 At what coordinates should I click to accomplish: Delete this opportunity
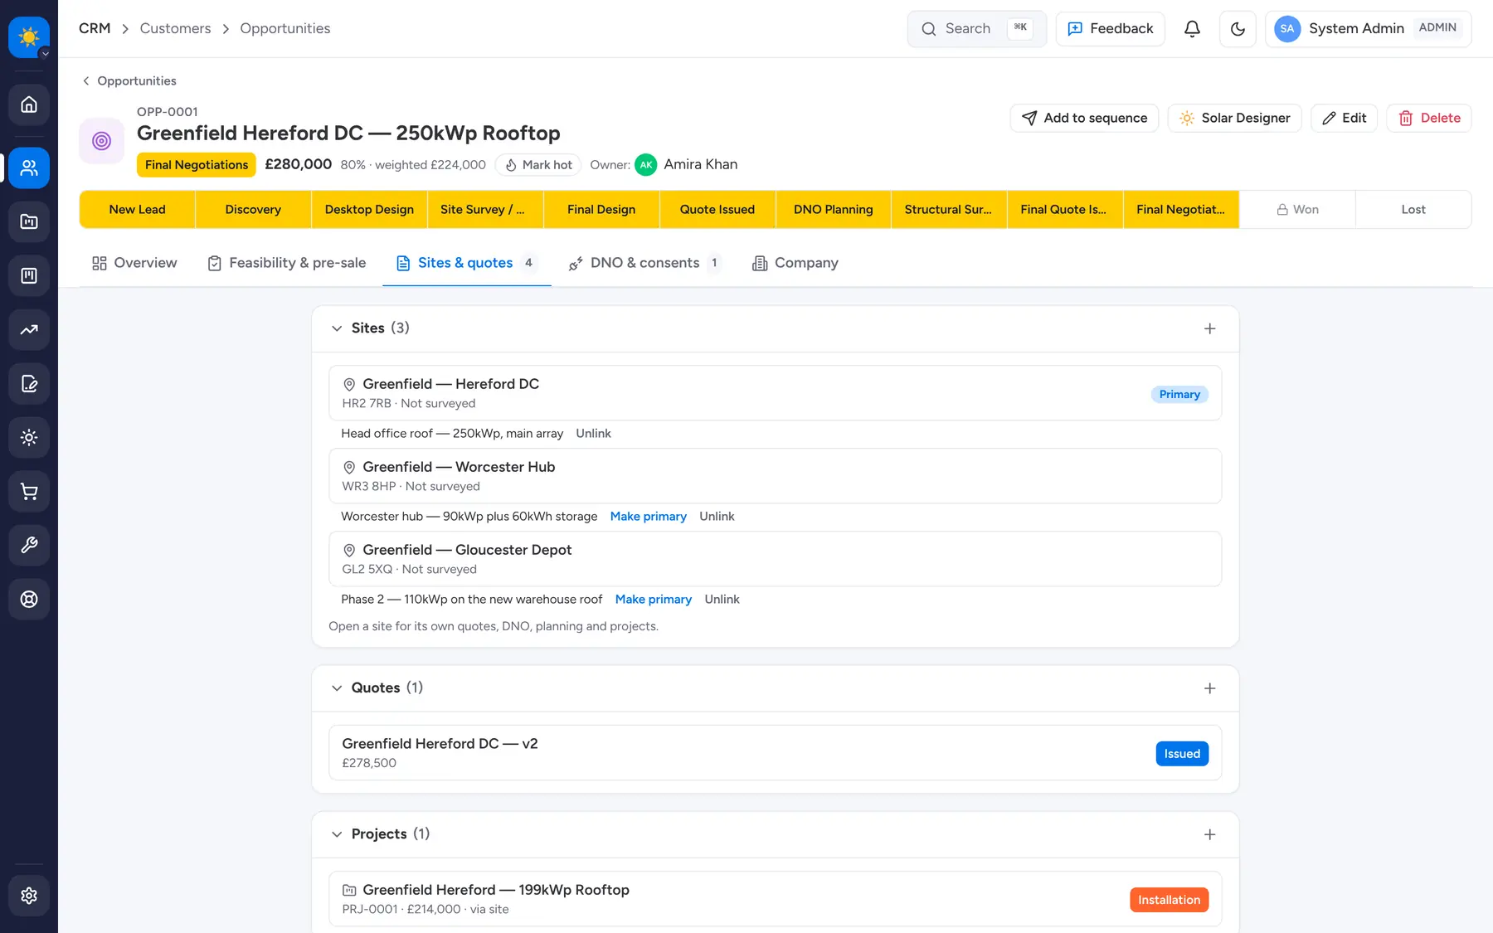(x=1429, y=118)
